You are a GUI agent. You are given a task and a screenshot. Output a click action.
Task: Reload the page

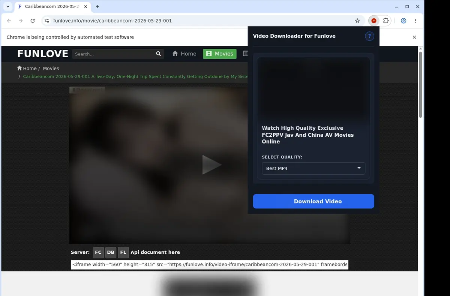tap(33, 21)
